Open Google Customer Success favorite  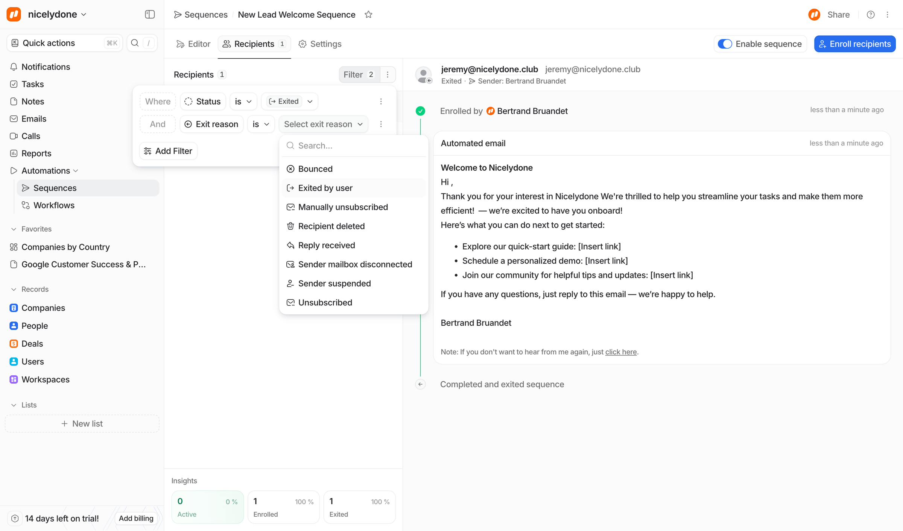pos(84,264)
